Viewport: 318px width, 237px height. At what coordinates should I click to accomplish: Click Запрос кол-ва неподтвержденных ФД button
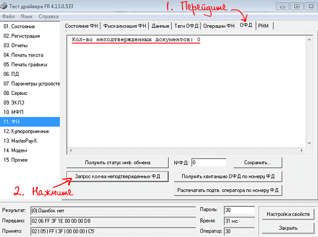coord(118,176)
